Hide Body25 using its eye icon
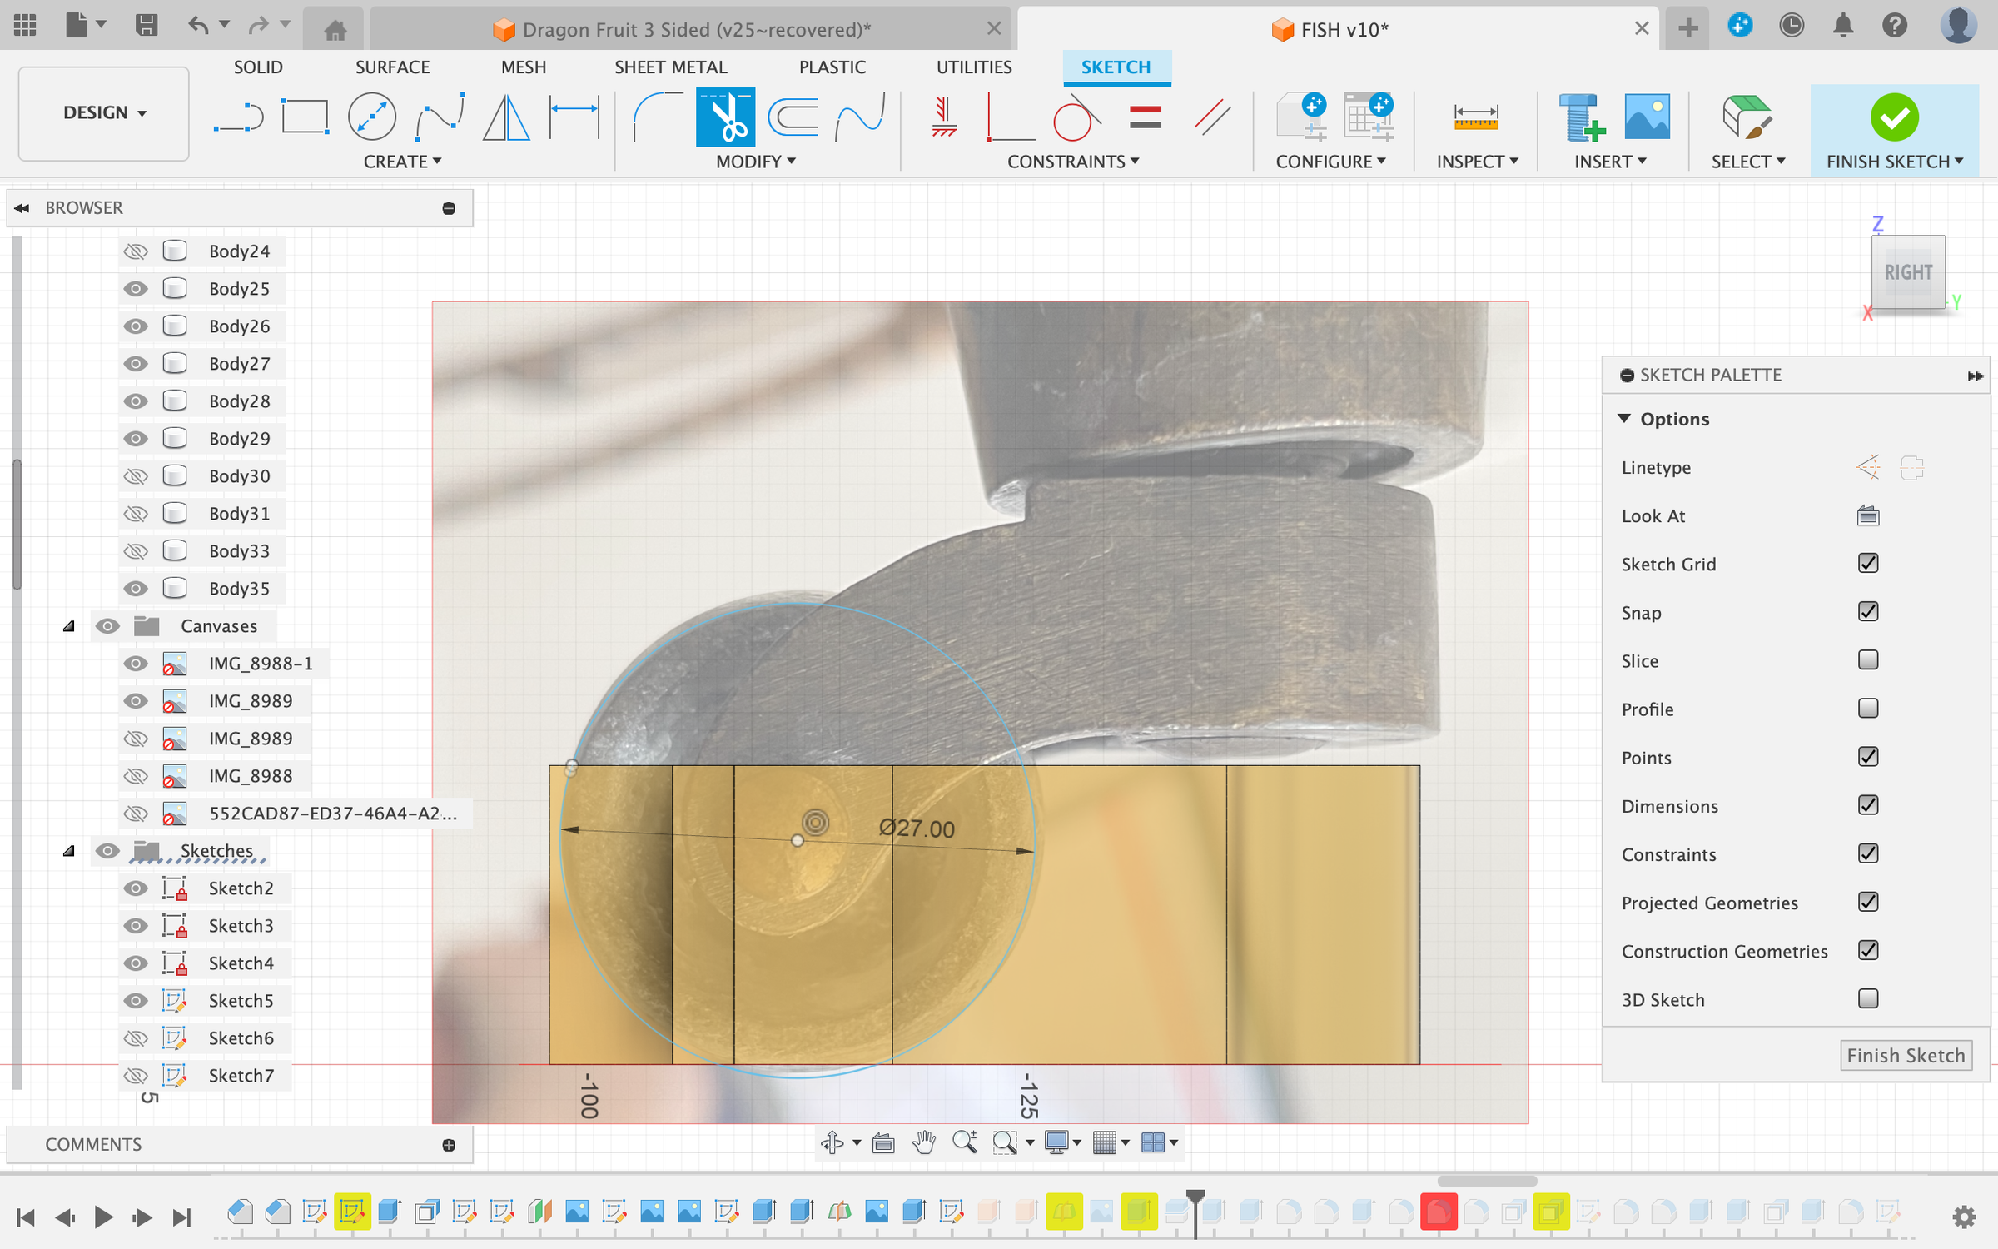Image resolution: width=1998 pixels, height=1249 pixels. click(x=136, y=289)
